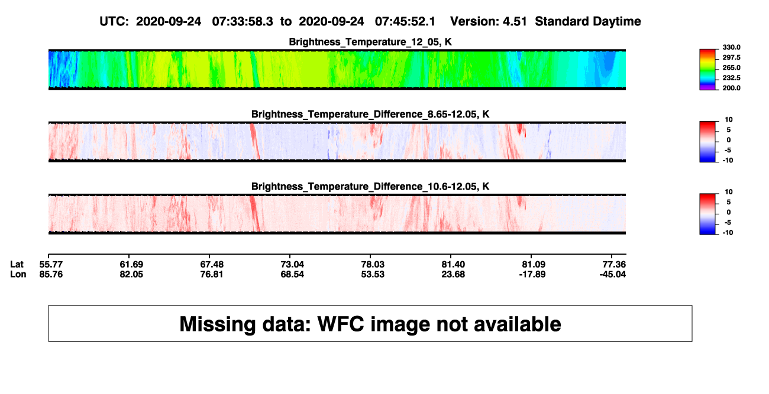Click the Brightness_Temperature_12_05, K panel title

[x=370, y=42]
